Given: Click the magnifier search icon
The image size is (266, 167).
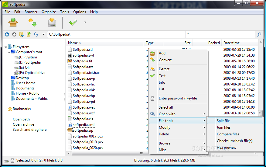Looking at the screenshot, I should tap(259, 34).
